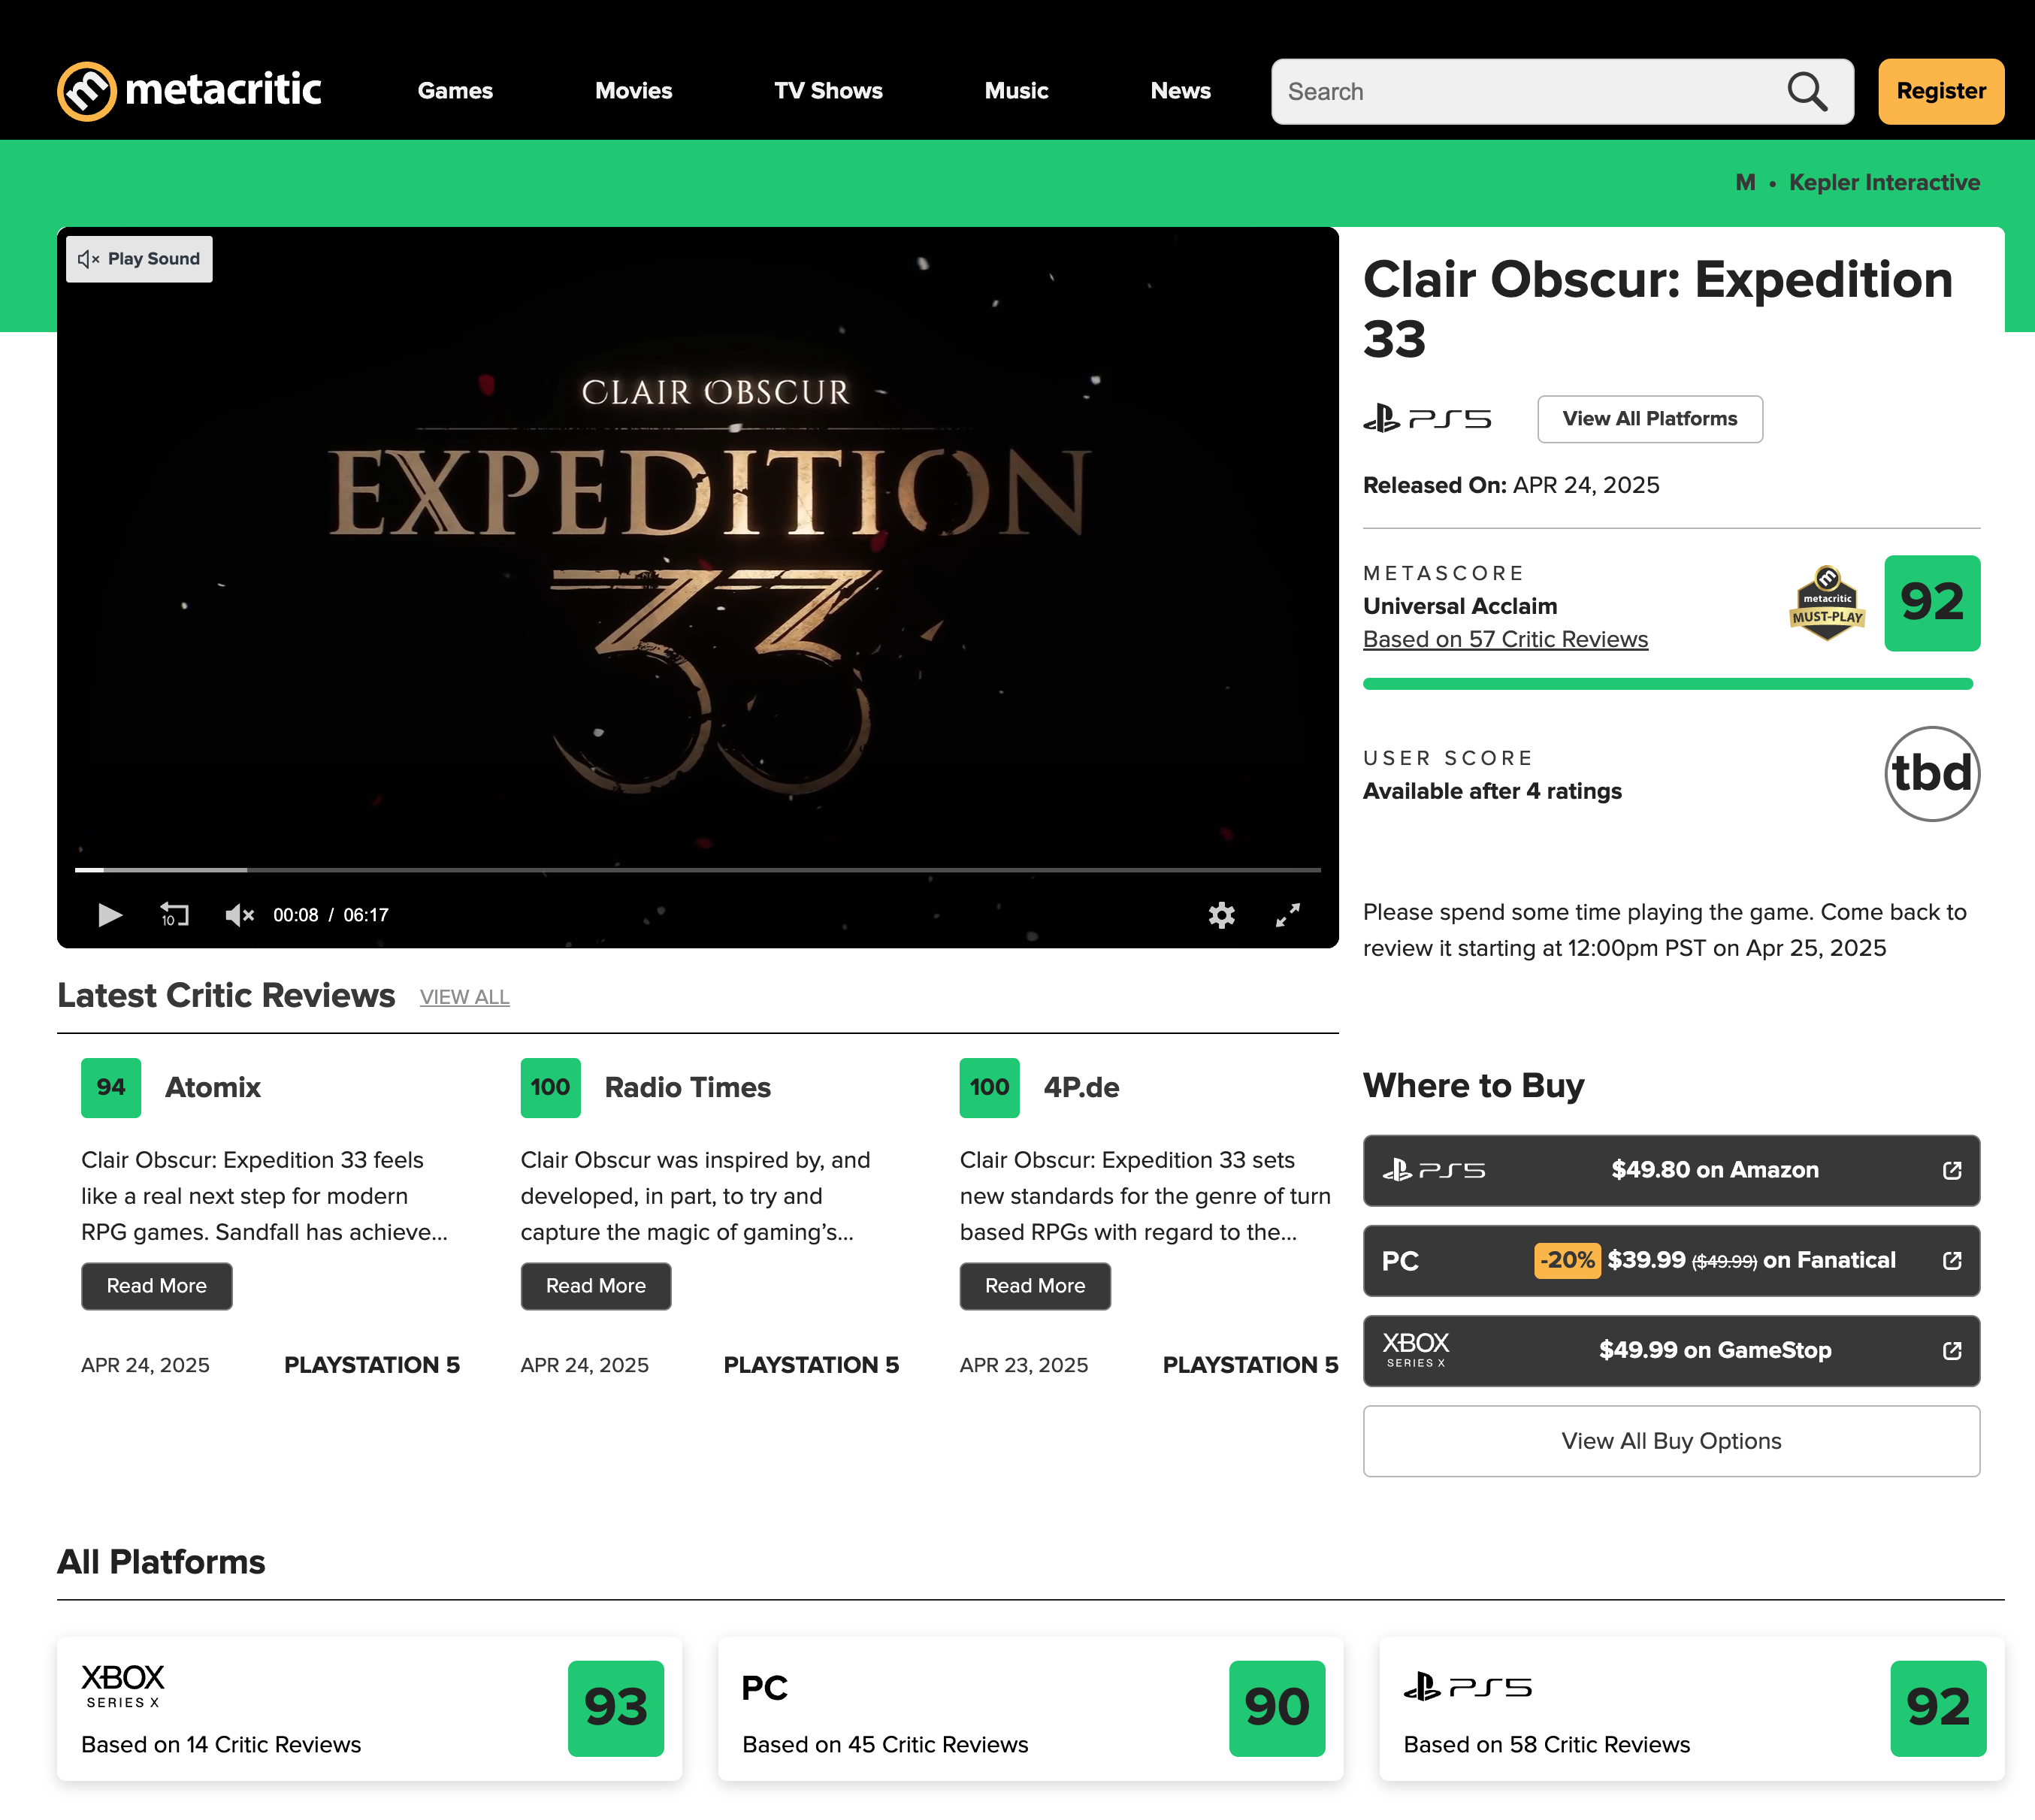
Task: Click the Must-Play badge icon
Action: click(1827, 603)
